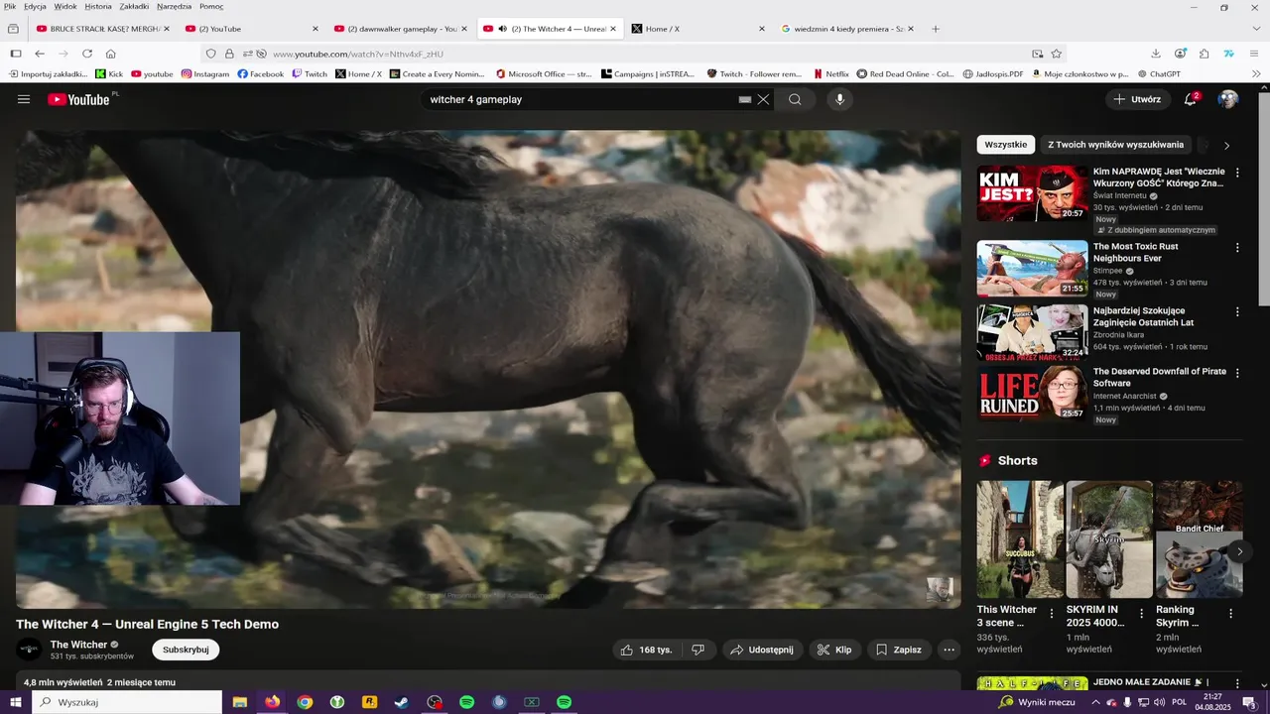Click the Subskrybuj button
The width and height of the screenshot is (1270, 714).
[x=186, y=650]
